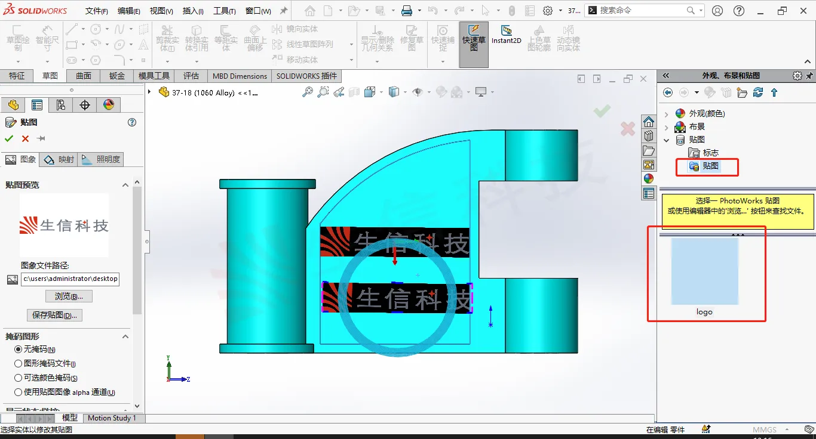Viewport: 816px width, 439px height.
Task: Open the 插入(I) menu
Action: point(193,11)
